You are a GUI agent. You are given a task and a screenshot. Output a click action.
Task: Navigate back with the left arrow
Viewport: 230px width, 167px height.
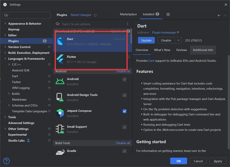tap(219, 15)
